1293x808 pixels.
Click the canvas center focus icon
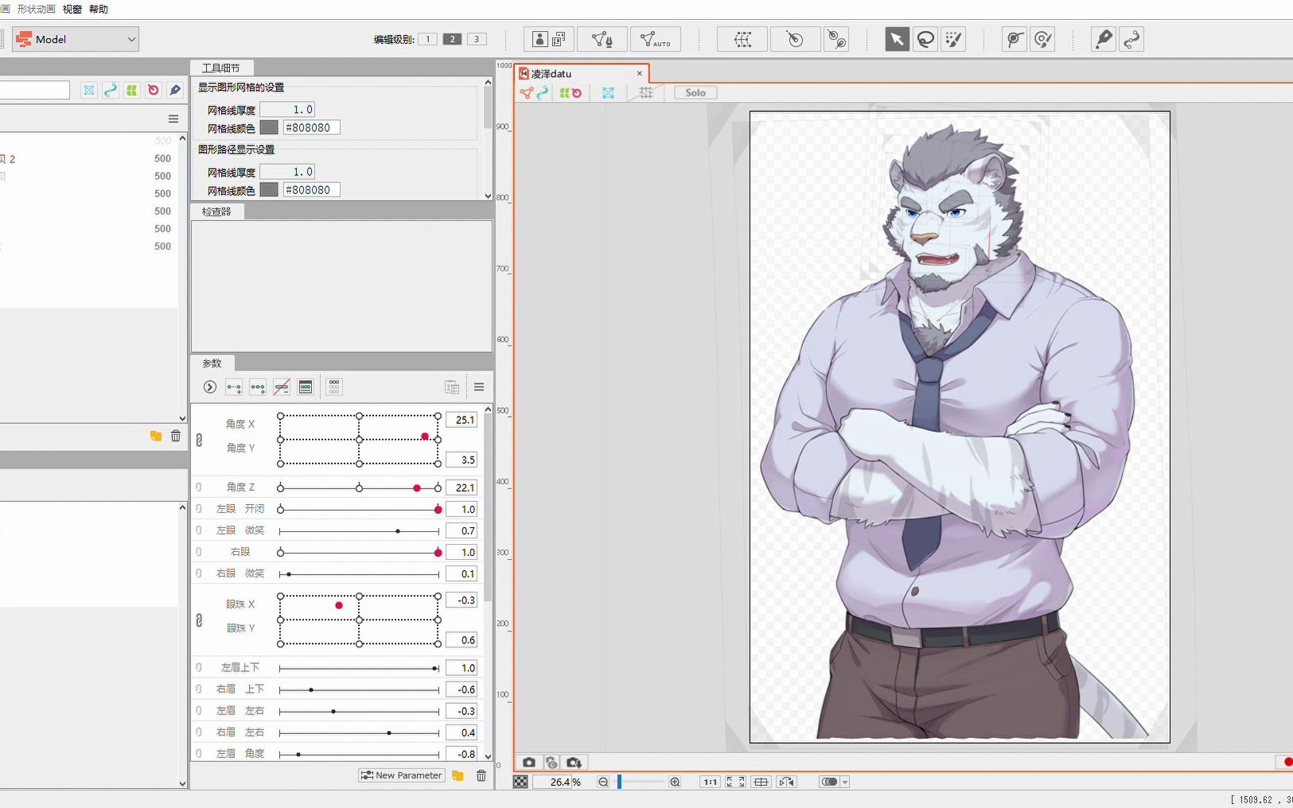761,782
